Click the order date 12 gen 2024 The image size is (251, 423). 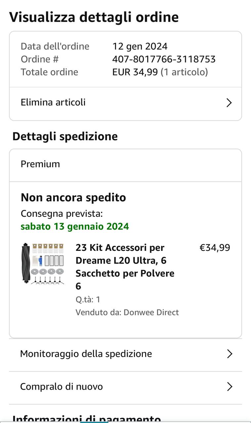pyautogui.click(x=140, y=46)
